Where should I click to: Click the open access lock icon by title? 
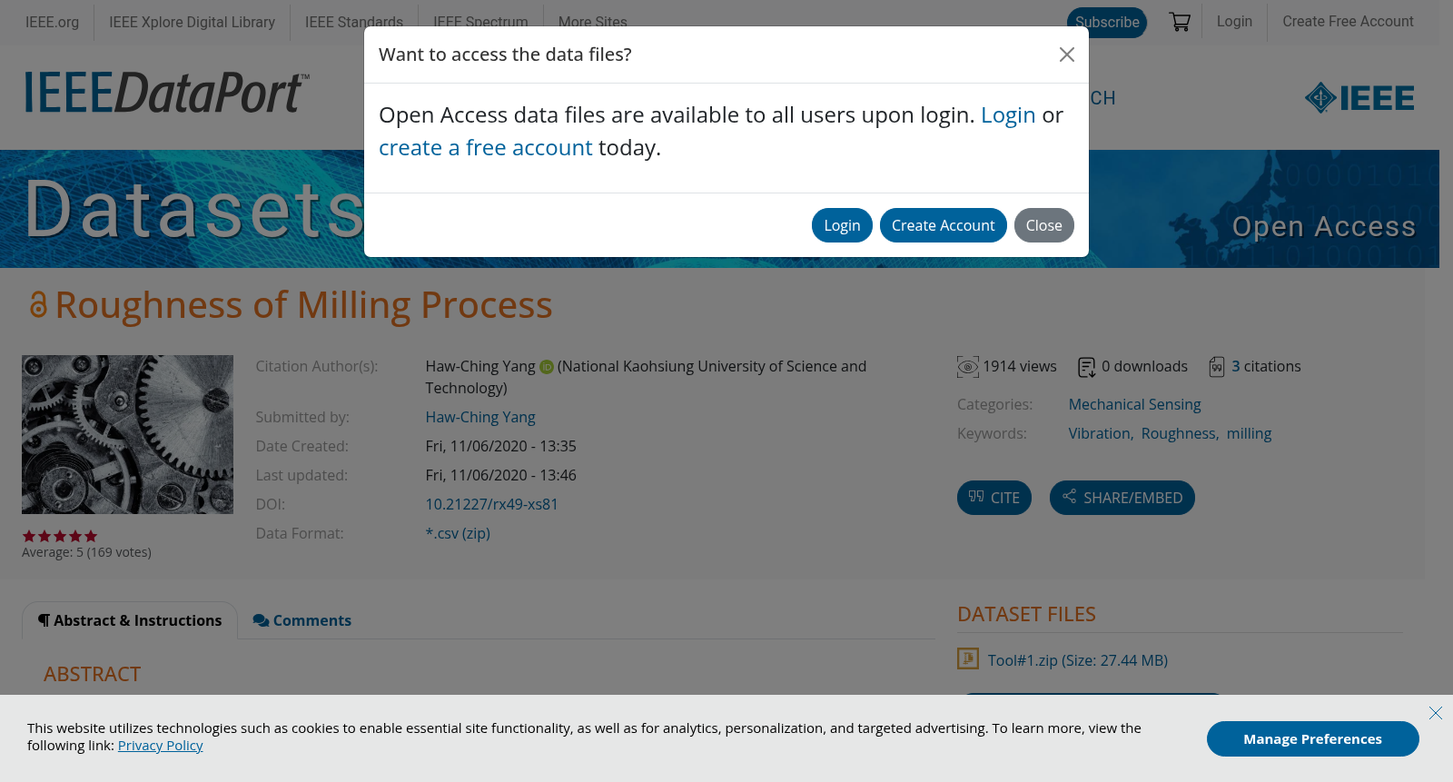click(x=38, y=304)
